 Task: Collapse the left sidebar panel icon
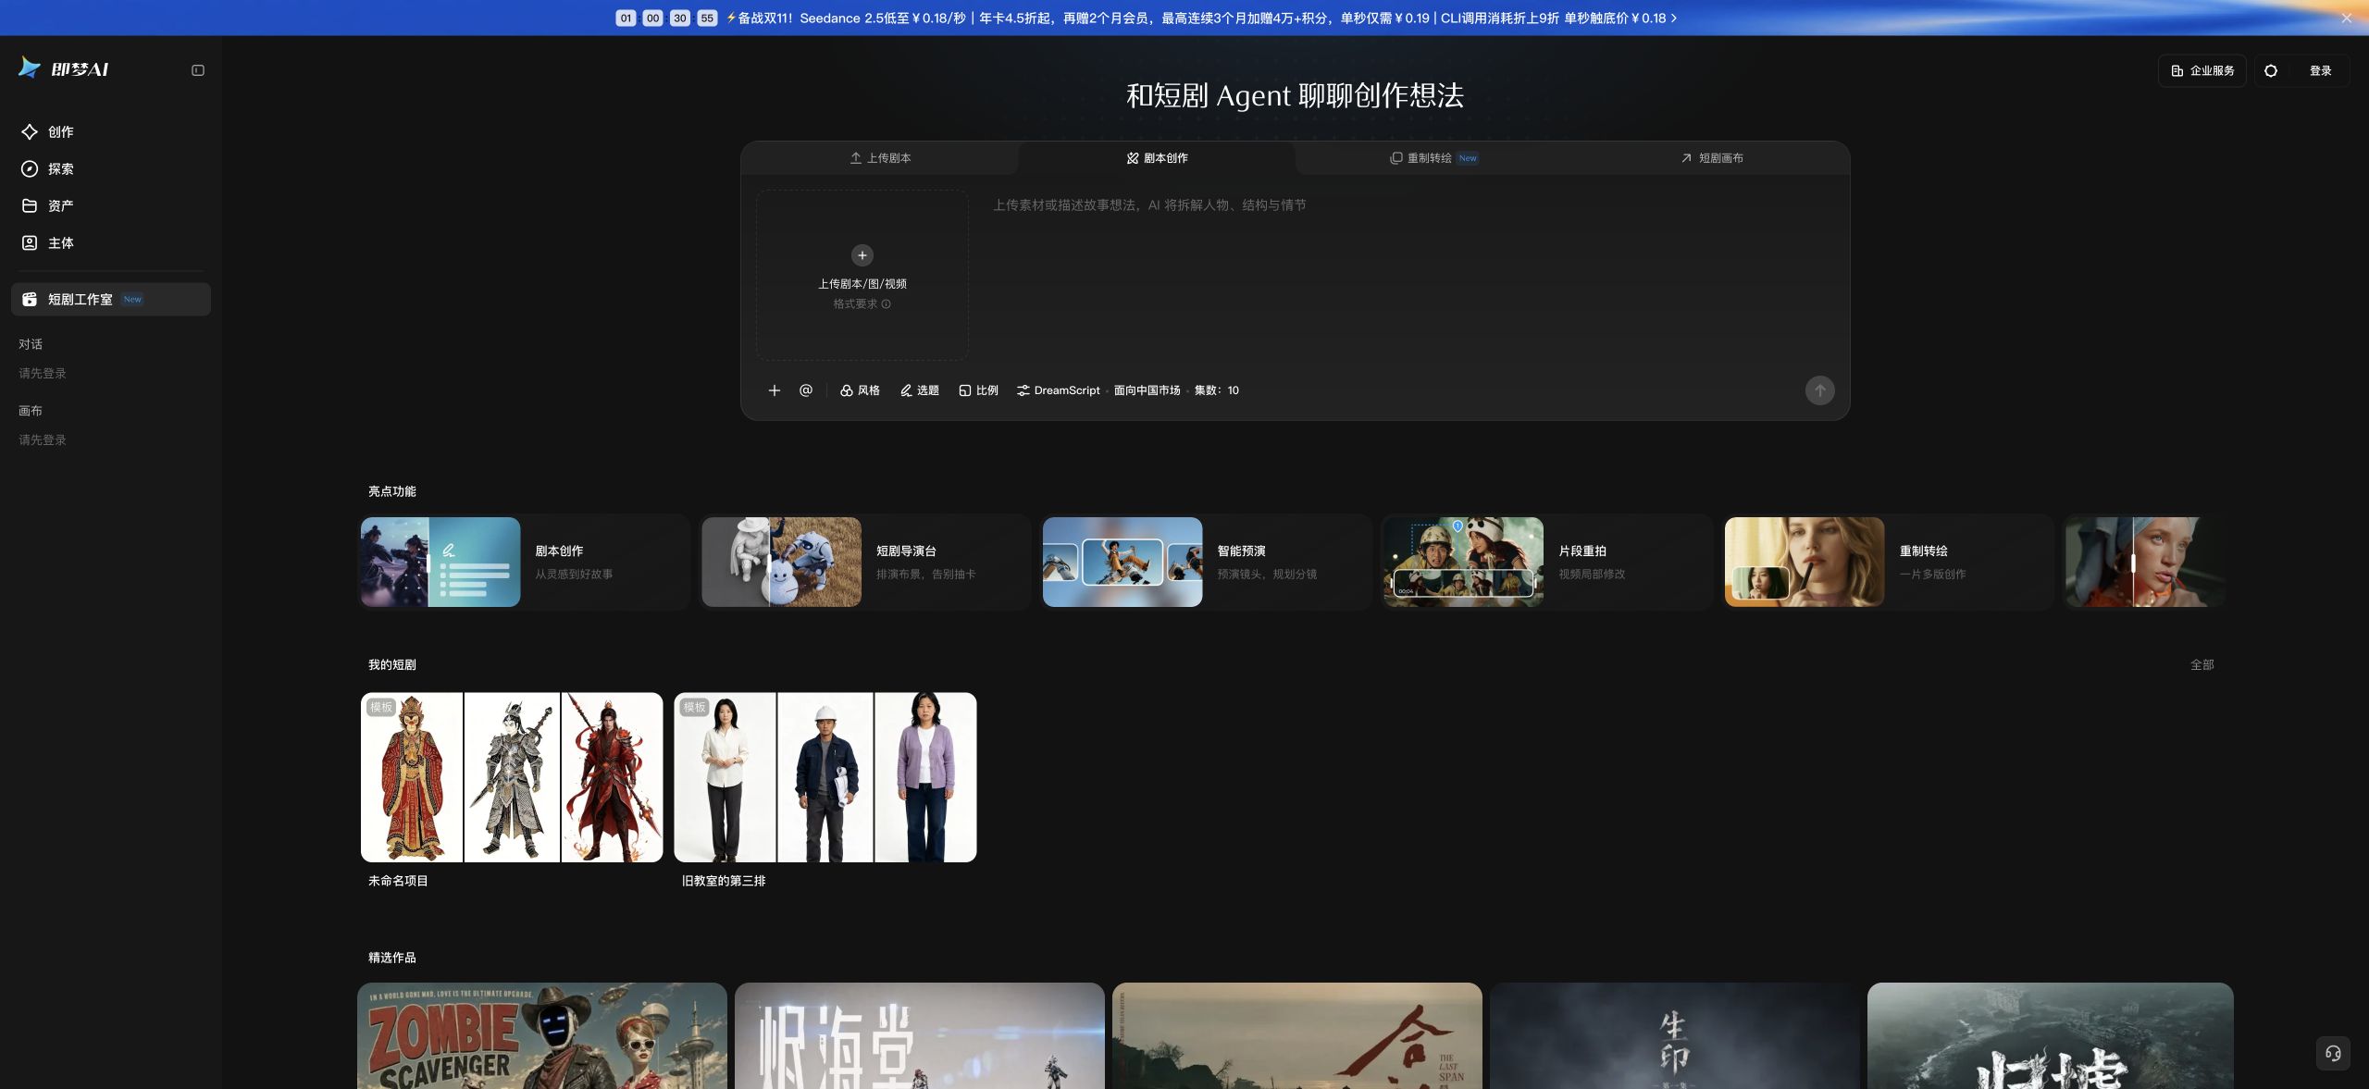(198, 70)
